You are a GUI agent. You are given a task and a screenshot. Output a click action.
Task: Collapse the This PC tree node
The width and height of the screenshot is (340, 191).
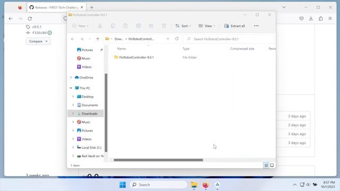pyautogui.click(x=71, y=88)
